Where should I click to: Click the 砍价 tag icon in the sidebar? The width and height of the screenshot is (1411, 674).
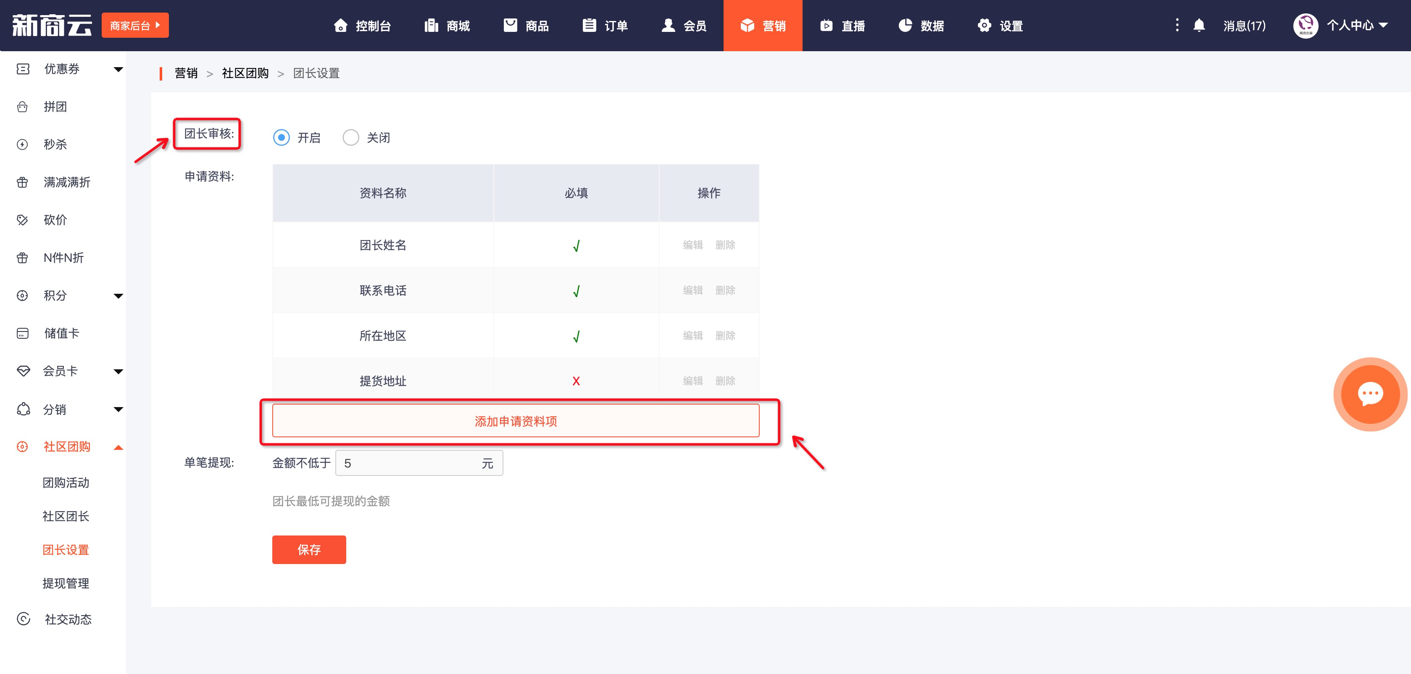point(22,220)
